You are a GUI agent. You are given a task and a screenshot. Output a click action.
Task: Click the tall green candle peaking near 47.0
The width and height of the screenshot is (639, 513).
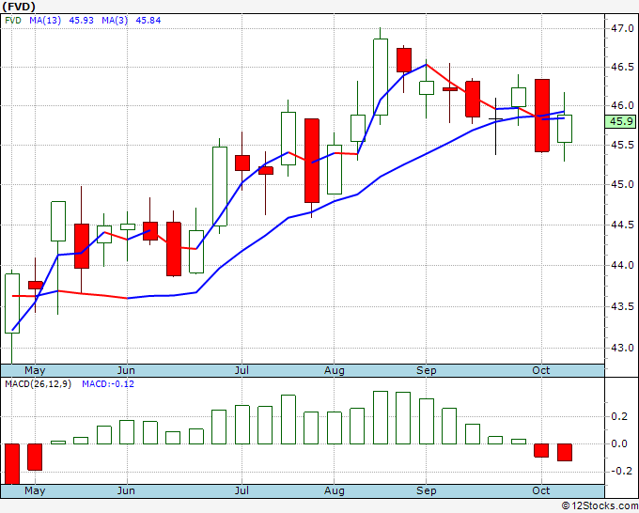[x=381, y=77]
